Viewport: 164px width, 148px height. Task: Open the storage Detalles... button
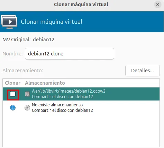143,71
